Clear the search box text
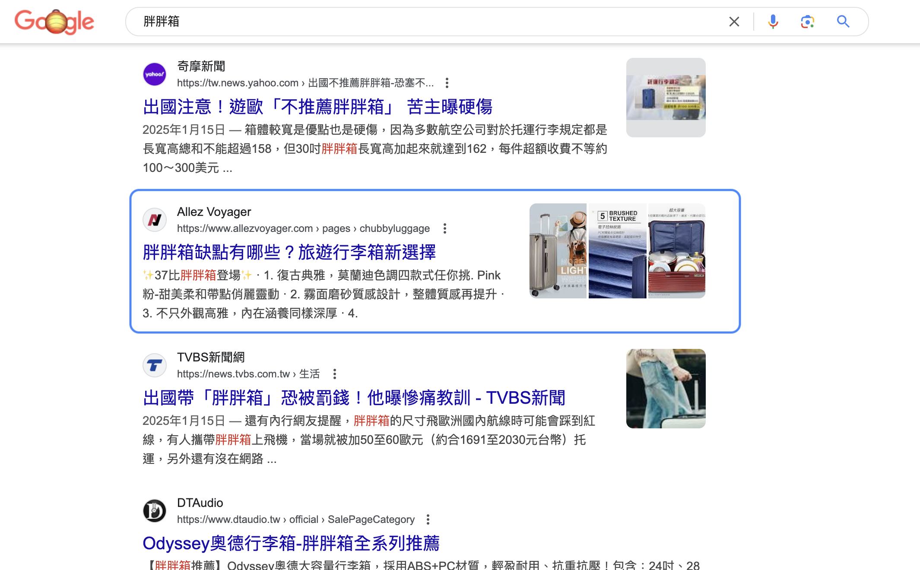 coord(734,22)
